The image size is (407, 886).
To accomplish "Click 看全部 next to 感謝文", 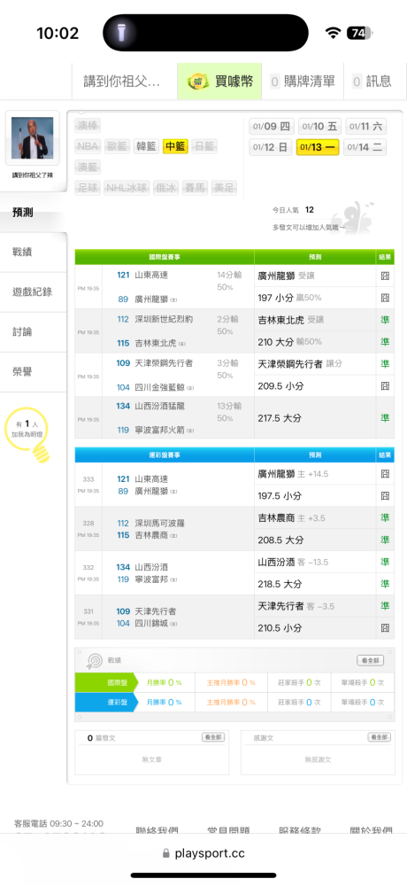I will (x=380, y=737).
